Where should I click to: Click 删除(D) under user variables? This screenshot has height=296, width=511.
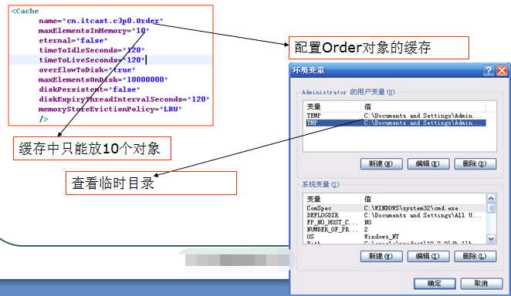[x=475, y=163]
